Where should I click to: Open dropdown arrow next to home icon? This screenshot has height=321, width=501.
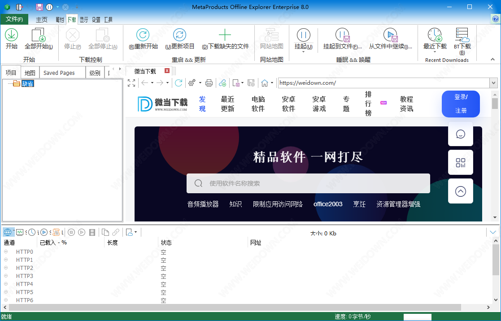pos(272,83)
